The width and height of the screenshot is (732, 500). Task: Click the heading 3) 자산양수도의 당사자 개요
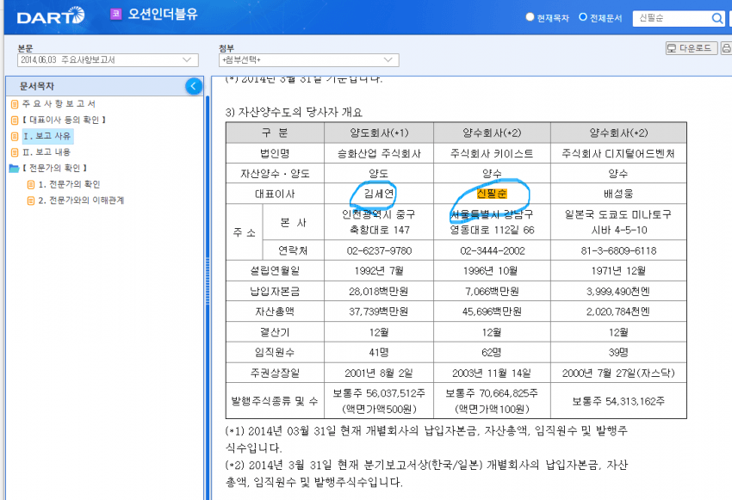295,113
